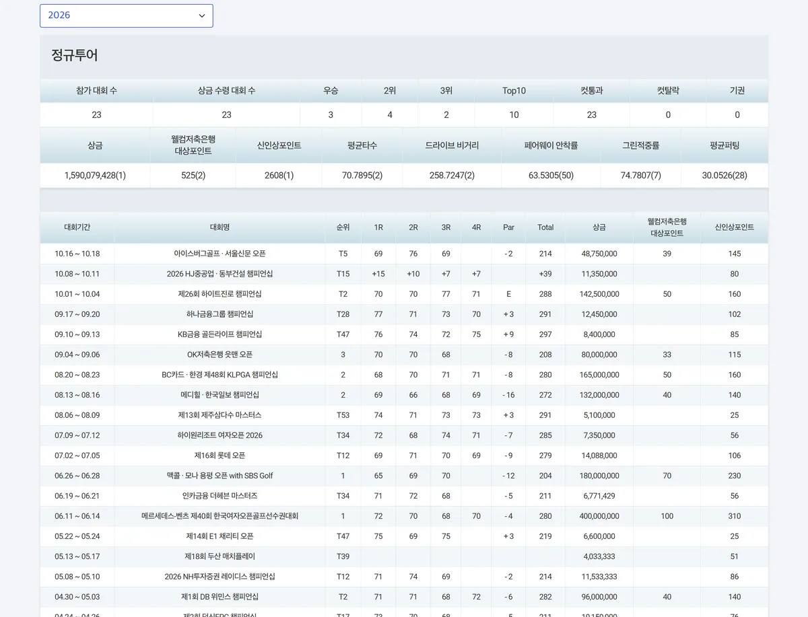Select the 기권 column header

737,91
